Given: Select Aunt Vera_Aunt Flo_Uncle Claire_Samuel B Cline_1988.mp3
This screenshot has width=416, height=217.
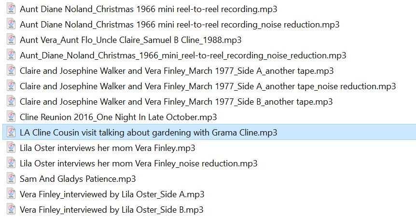Looking at the screenshot, I should pyautogui.click(x=130, y=40).
